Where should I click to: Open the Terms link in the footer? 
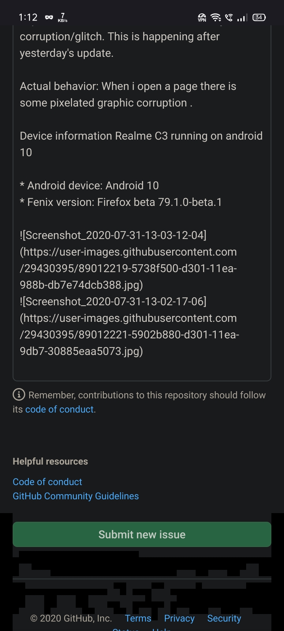(x=138, y=618)
